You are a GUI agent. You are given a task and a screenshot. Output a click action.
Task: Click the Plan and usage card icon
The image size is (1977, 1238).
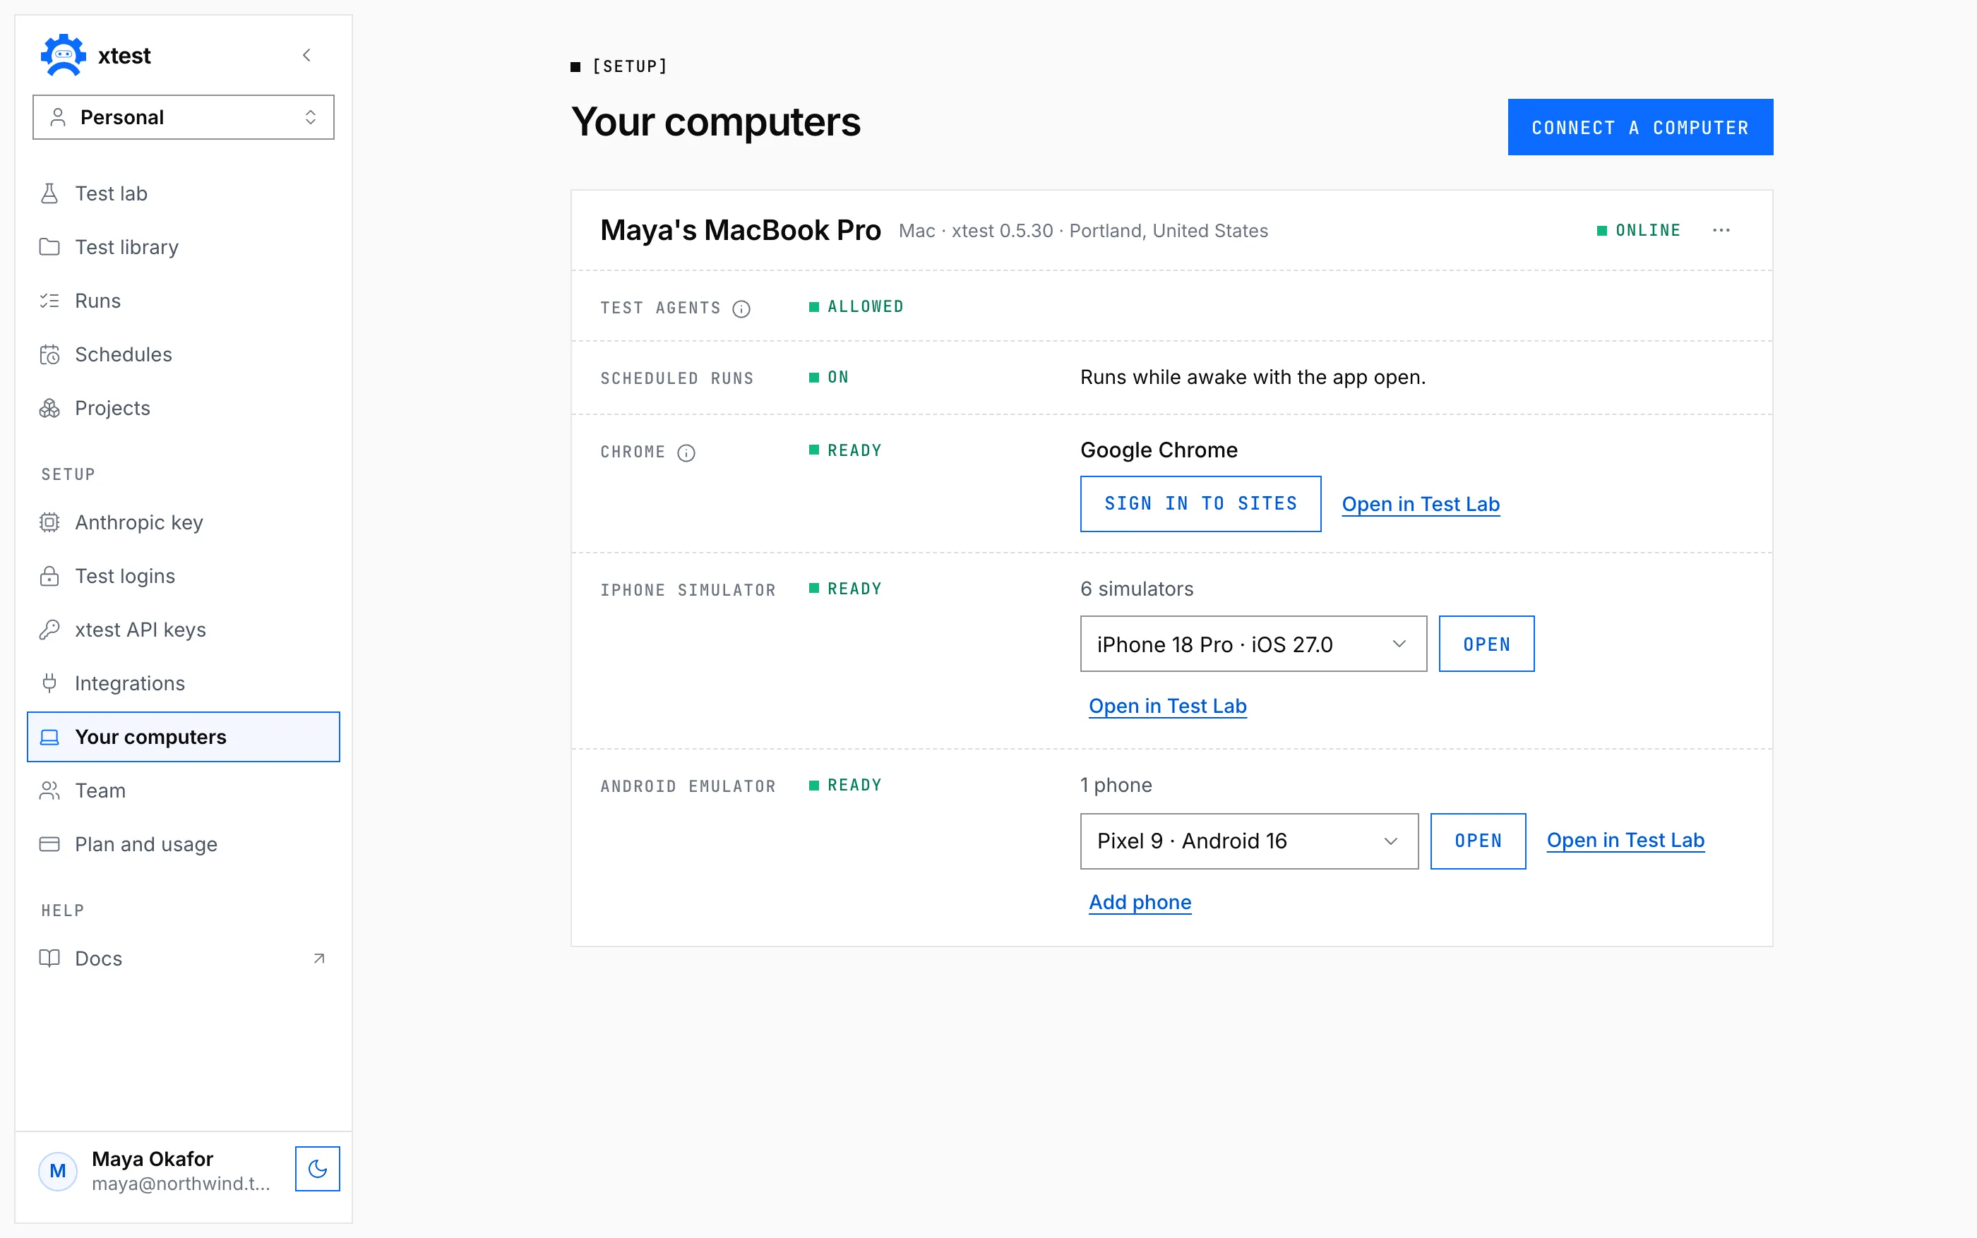(x=49, y=844)
